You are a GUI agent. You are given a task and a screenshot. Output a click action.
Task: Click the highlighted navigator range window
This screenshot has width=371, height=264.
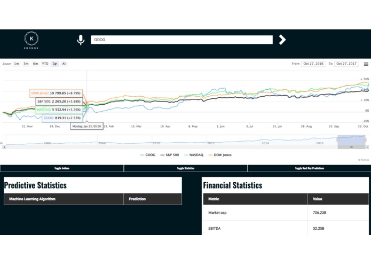coord(351,140)
